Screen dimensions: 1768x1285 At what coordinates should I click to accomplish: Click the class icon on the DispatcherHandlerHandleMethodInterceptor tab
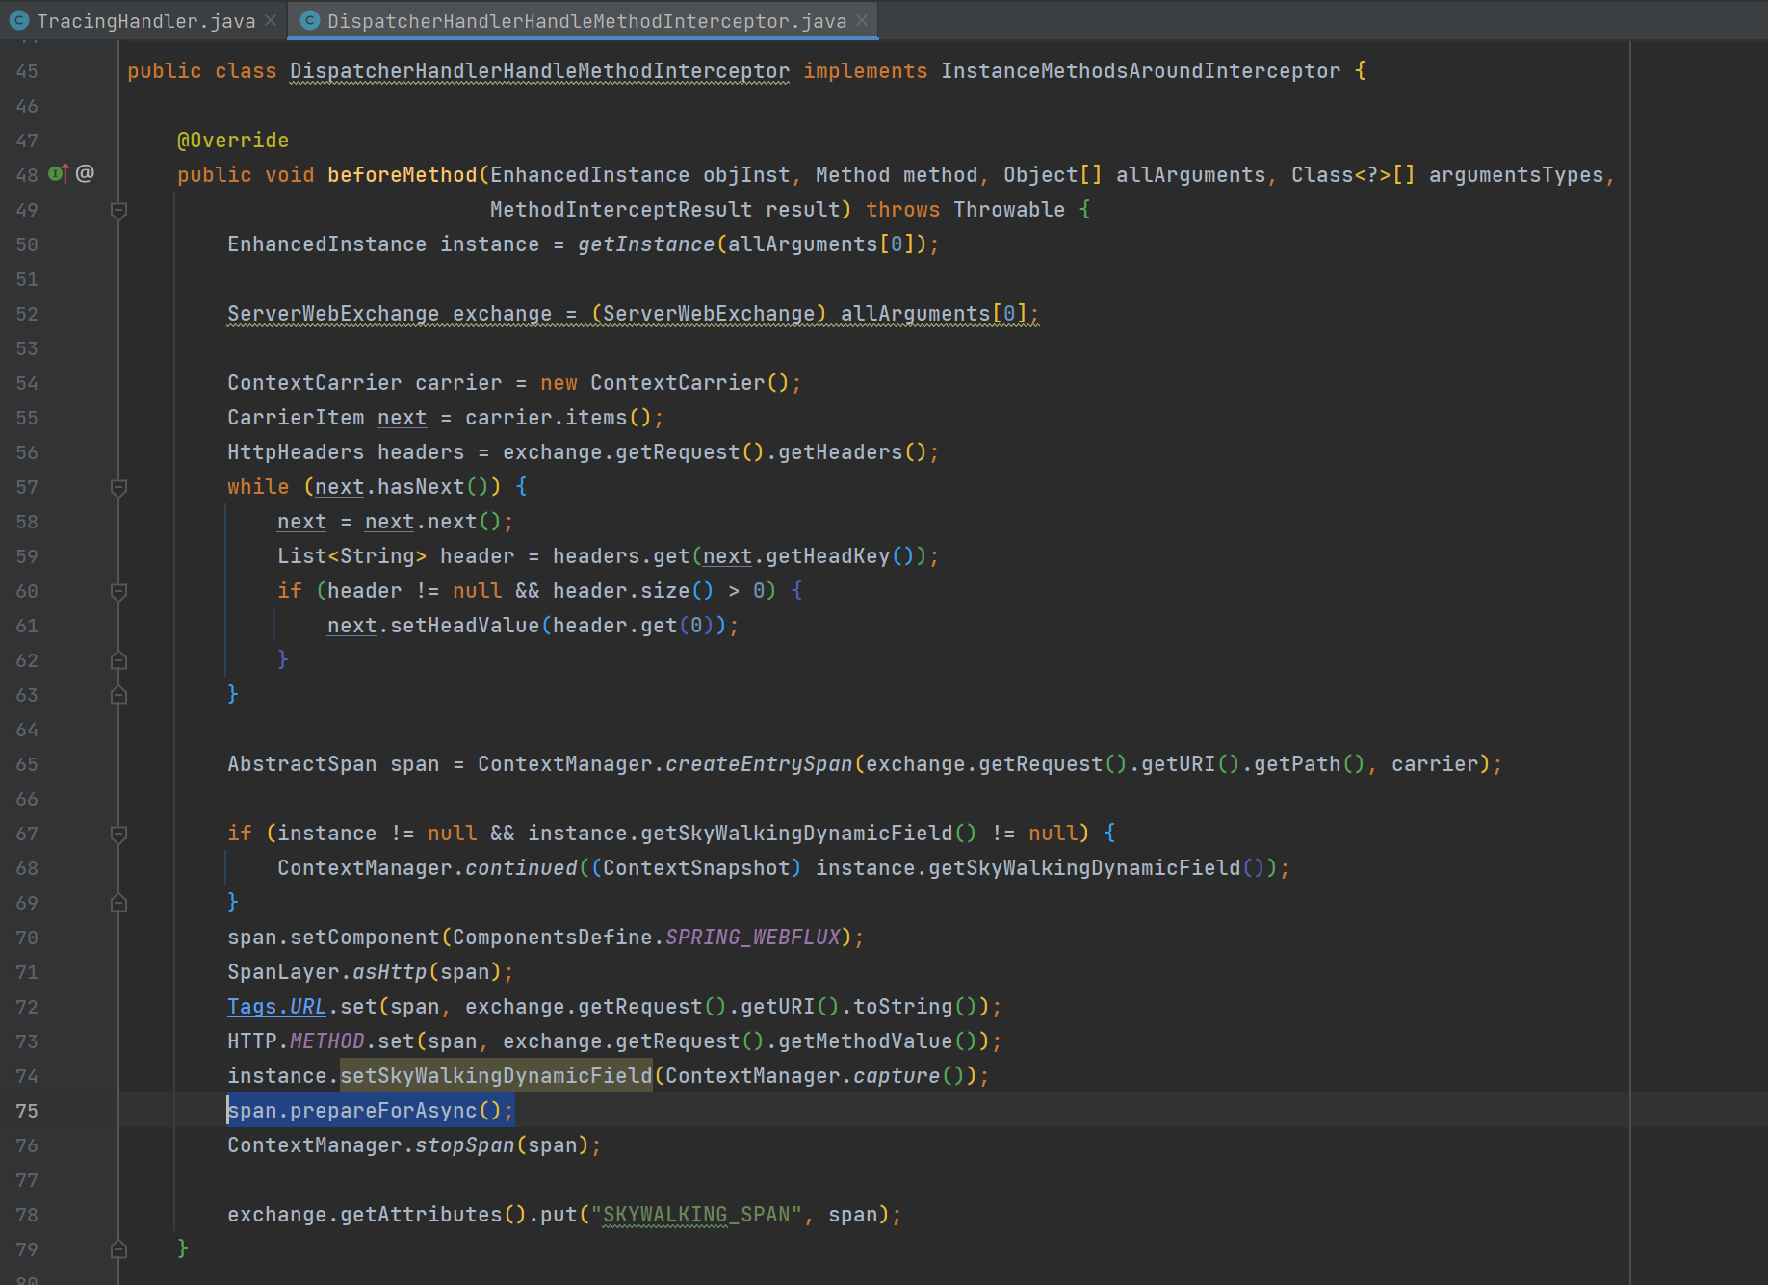coord(310,20)
